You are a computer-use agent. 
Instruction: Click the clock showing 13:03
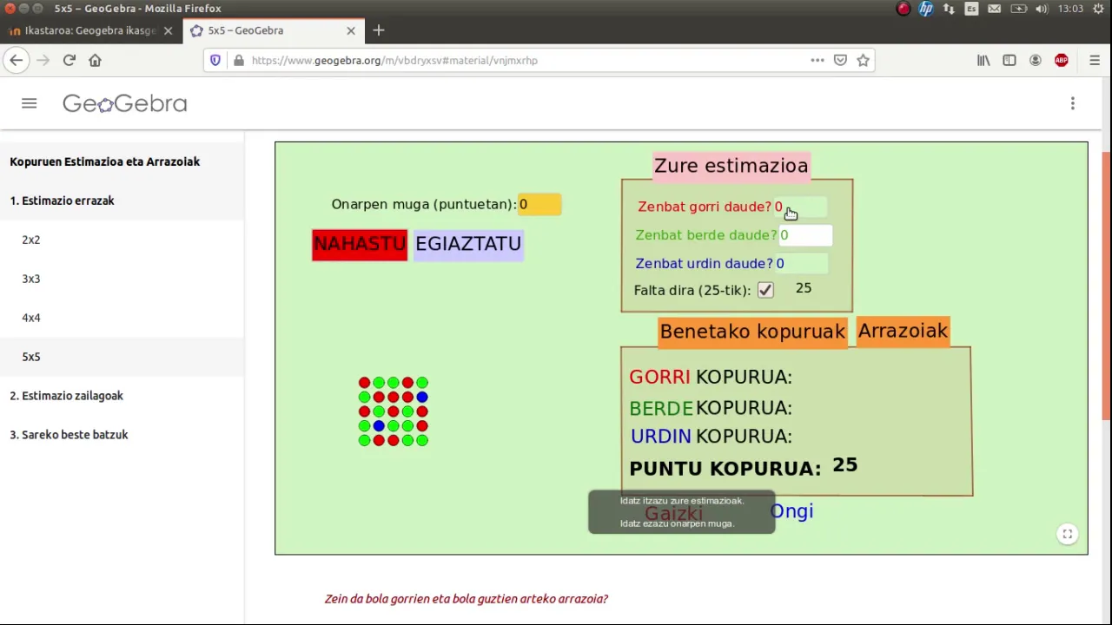coord(1070,9)
